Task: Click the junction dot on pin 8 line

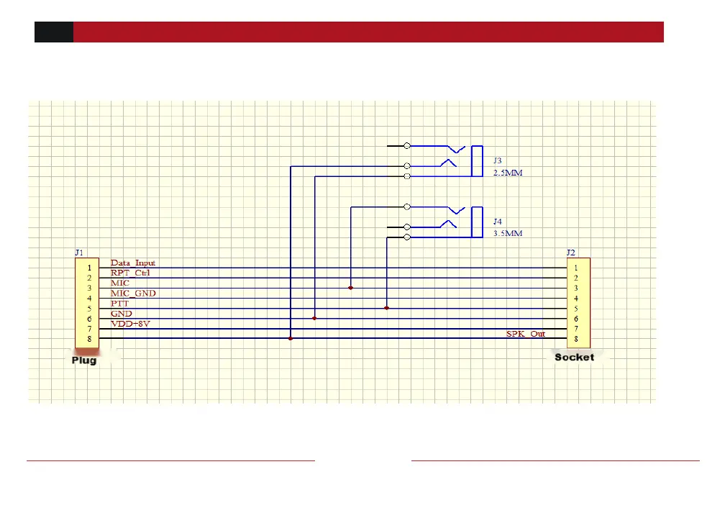Action: coord(291,339)
